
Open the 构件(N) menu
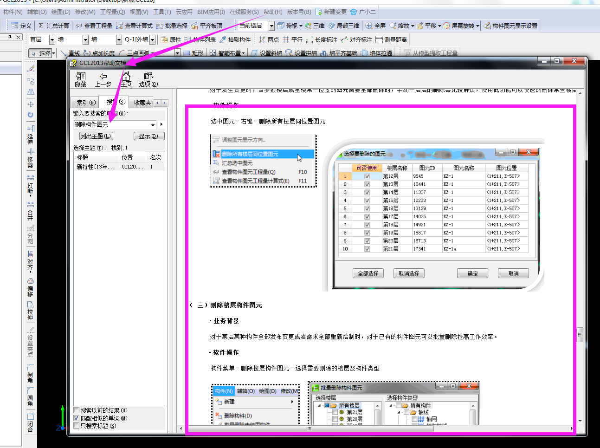coord(13,12)
